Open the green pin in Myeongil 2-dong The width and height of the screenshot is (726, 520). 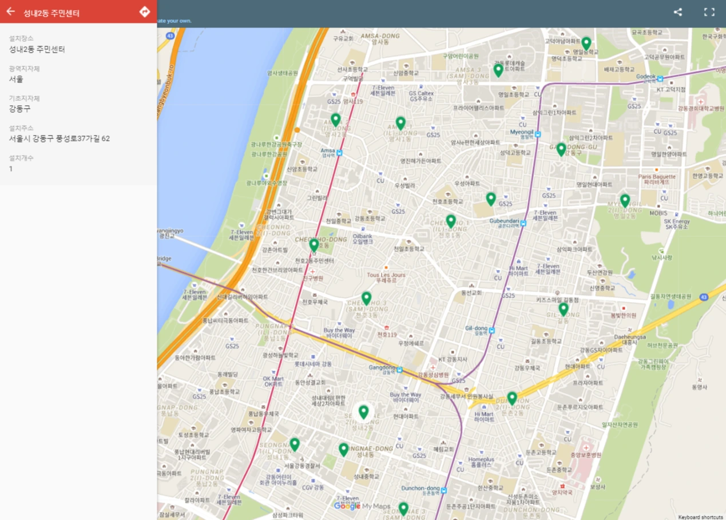pyautogui.click(x=625, y=201)
